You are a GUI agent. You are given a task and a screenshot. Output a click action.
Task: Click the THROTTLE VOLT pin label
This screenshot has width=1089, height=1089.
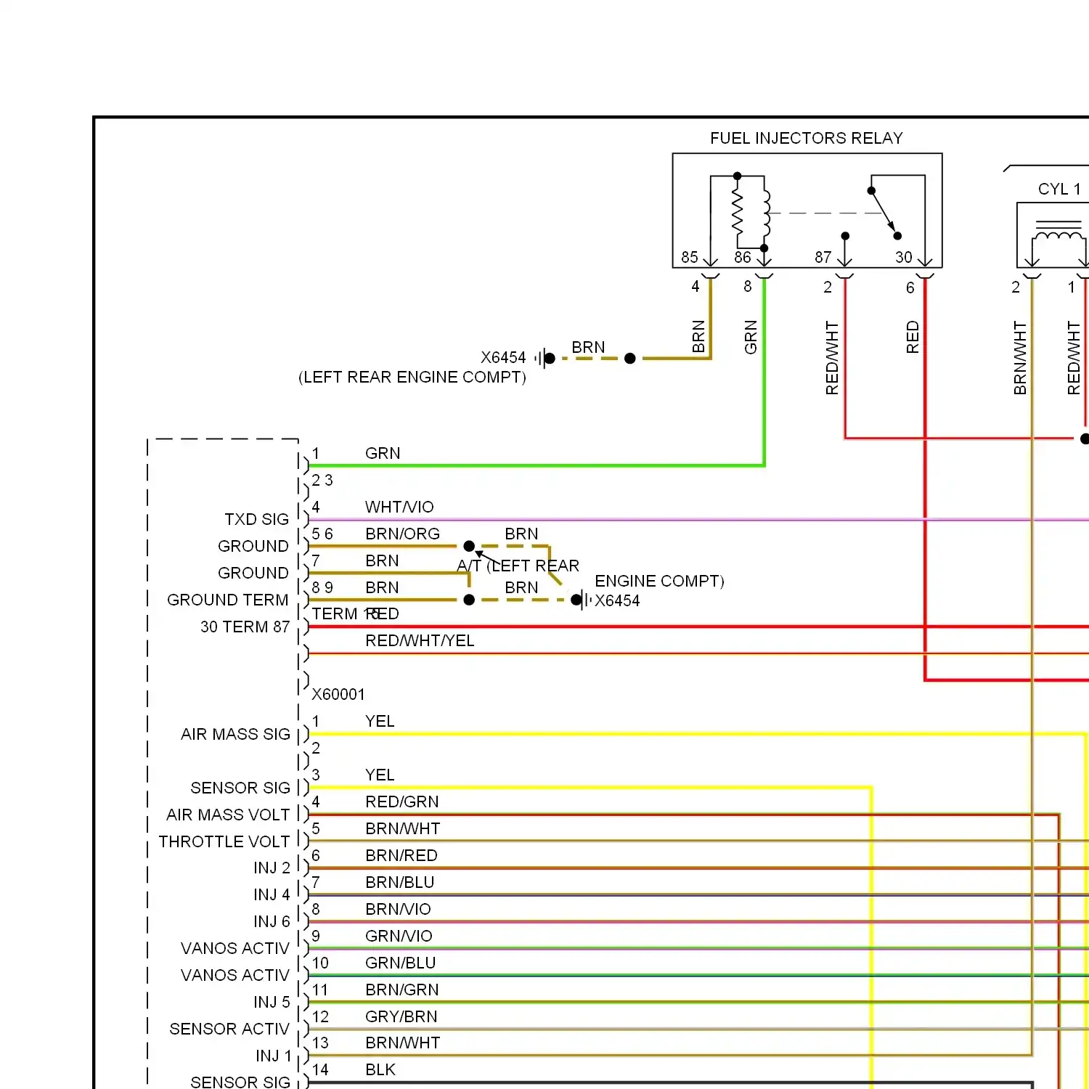[224, 841]
